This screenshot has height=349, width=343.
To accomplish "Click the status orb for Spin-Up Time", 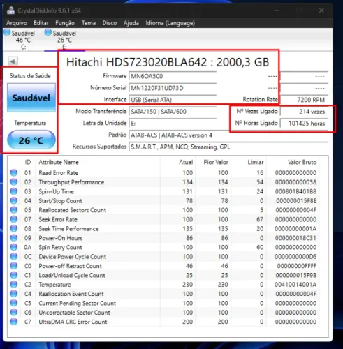I will point(14,191).
